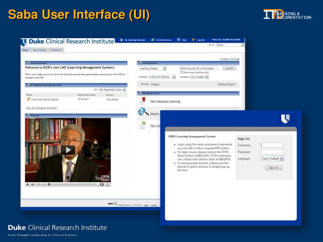Click the Contact link in footer
Viewport: 323px width, 242px height.
[154, 205]
